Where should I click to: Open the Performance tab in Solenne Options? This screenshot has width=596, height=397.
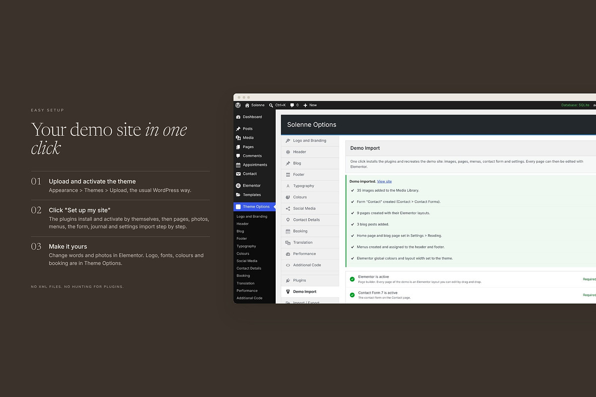point(310,254)
